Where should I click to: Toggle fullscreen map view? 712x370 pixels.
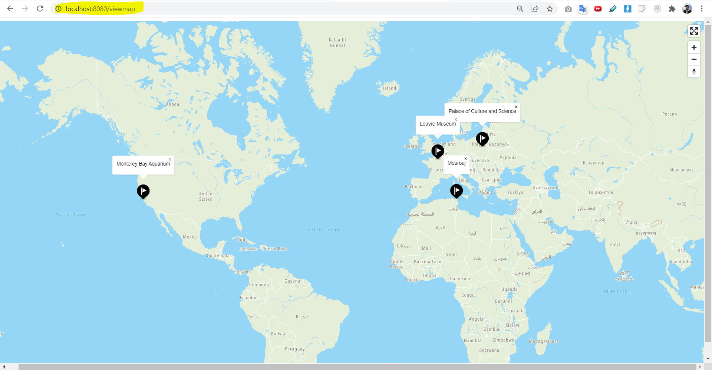(x=694, y=31)
